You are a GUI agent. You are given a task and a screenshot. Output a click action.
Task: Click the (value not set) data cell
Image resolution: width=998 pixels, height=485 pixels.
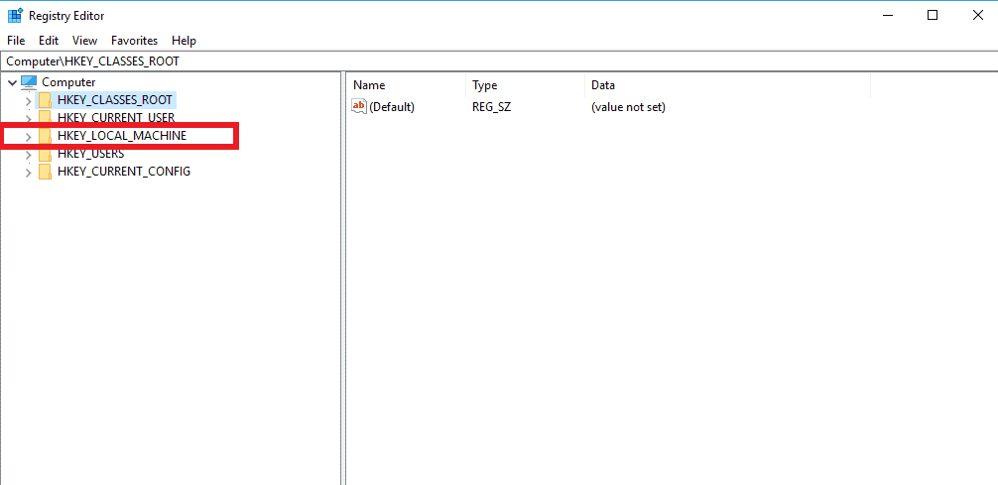tap(628, 107)
